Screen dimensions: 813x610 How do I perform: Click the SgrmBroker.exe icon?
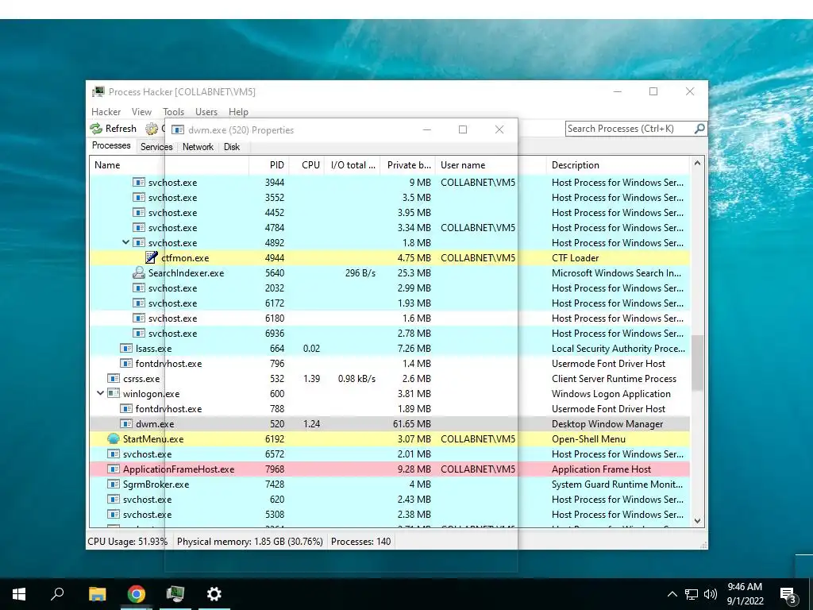pos(114,484)
